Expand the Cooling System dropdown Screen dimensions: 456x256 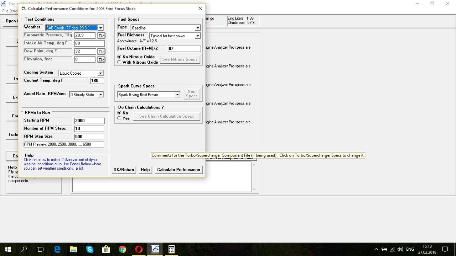click(100, 73)
